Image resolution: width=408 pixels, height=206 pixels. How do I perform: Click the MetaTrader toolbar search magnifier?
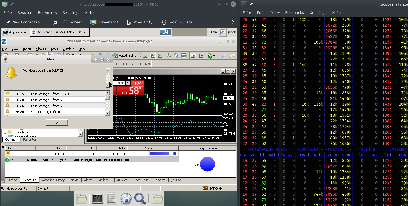224,56
